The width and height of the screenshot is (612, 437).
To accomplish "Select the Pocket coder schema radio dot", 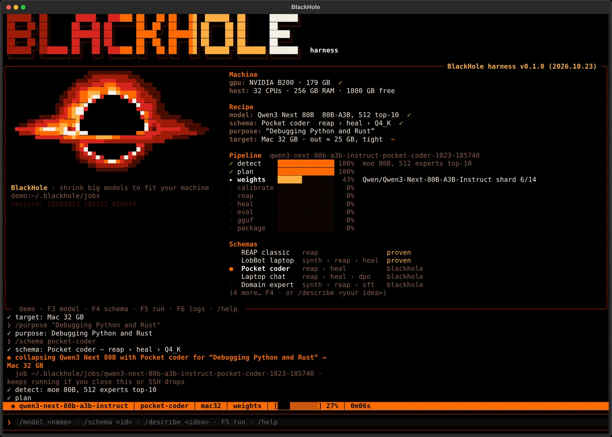I will (x=231, y=269).
